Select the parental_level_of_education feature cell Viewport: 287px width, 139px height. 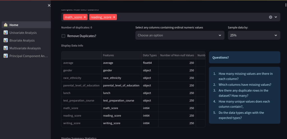(x=121, y=85)
